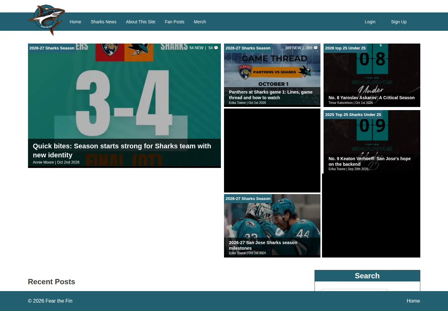Click the Recent Posts heading

coord(52,282)
